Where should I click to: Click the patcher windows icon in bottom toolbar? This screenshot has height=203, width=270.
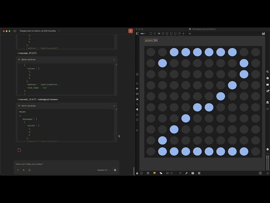click(x=161, y=173)
